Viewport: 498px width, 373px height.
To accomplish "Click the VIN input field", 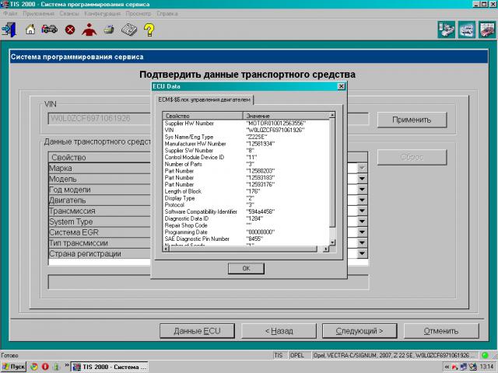I will [99, 119].
